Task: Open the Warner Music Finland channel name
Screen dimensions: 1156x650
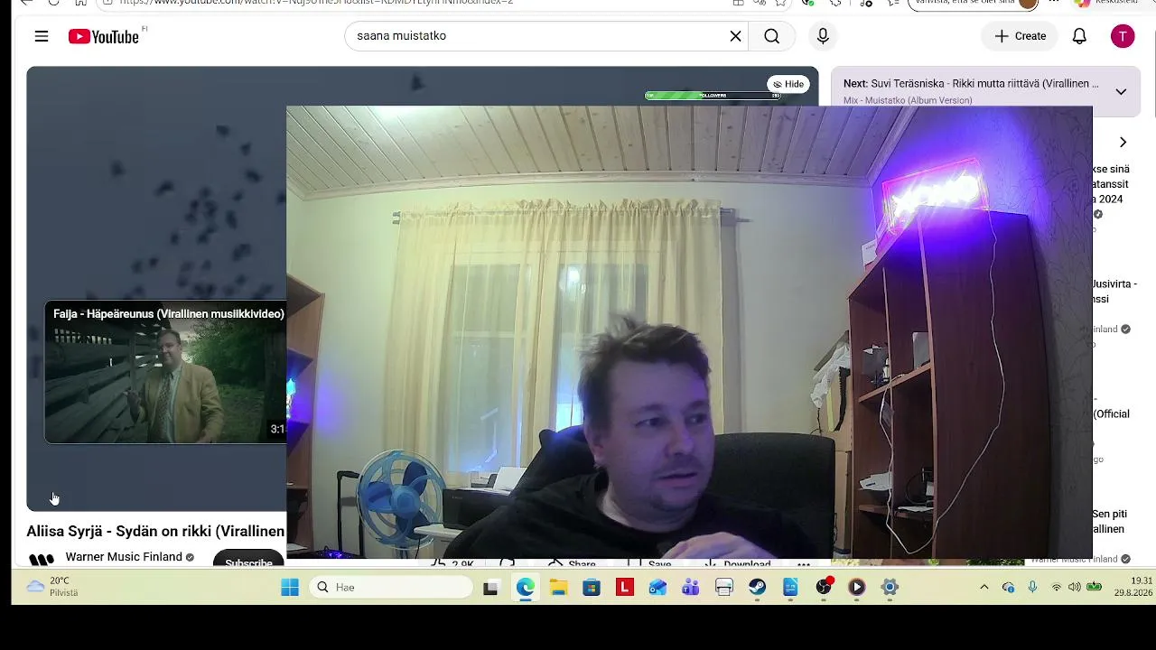Action: (x=124, y=557)
